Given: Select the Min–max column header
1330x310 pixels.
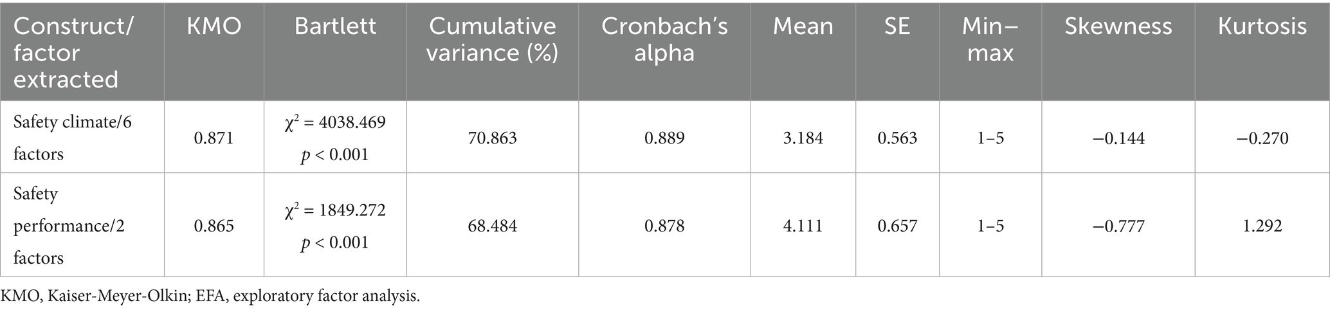Looking at the screenshot, I should coord(990,39).
